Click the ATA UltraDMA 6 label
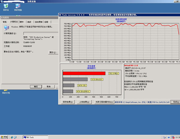This screenshot has width=180, height=139. (83, 91)
